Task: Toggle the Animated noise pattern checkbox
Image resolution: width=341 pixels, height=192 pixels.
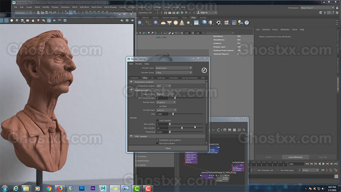Action: pyautogui.click(x=157, y=140)
